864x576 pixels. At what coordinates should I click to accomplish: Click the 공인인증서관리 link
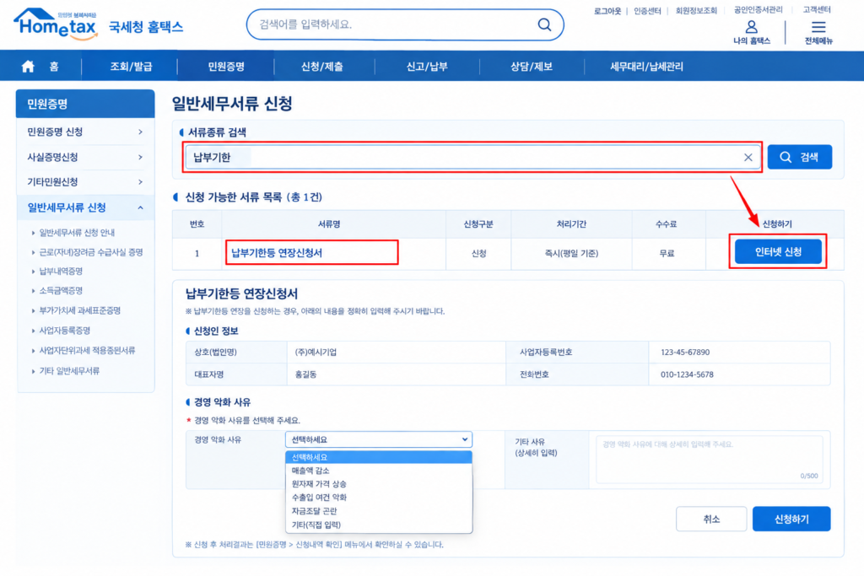click(x=758, y=10)
